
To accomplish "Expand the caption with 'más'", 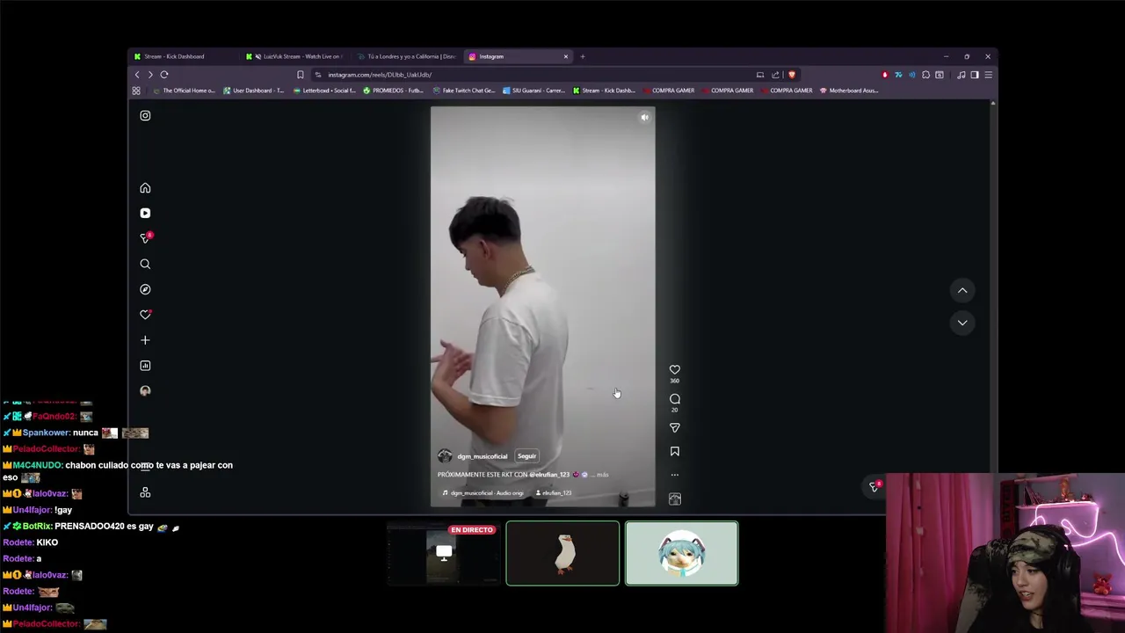I will pos(602,475).
